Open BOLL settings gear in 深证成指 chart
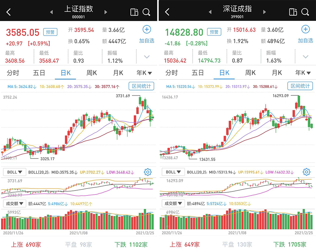The image size is (316, 252). coord(306,172)
